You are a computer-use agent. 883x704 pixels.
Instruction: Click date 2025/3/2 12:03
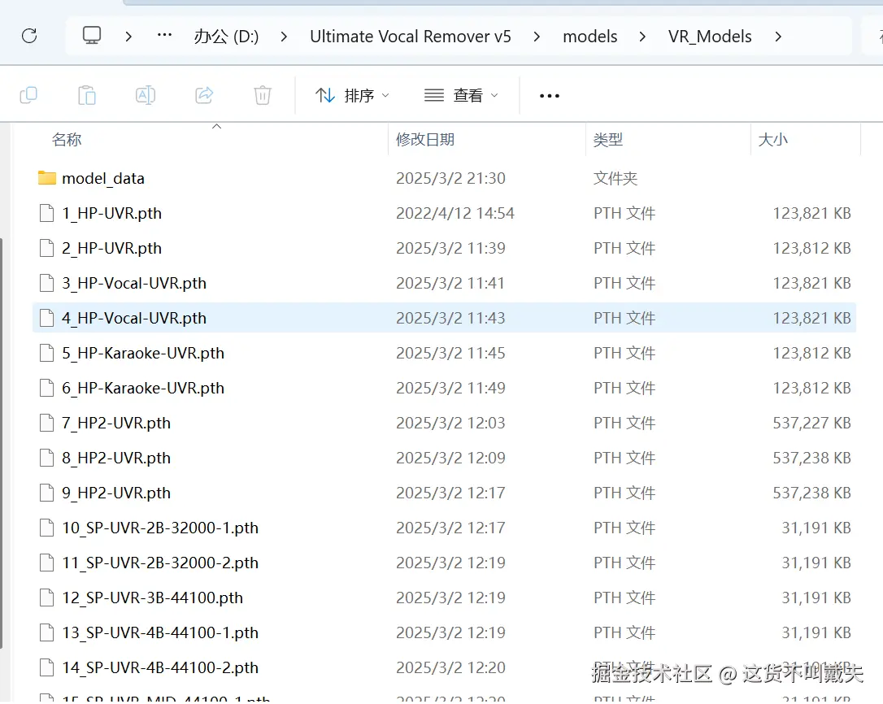point(450,423)
